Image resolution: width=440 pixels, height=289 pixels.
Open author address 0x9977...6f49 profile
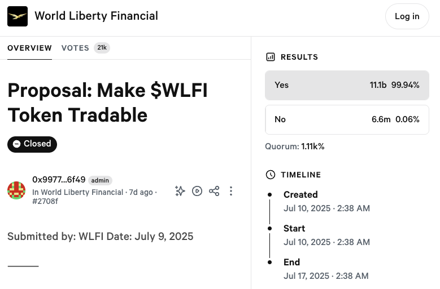(x=59, y=180)
